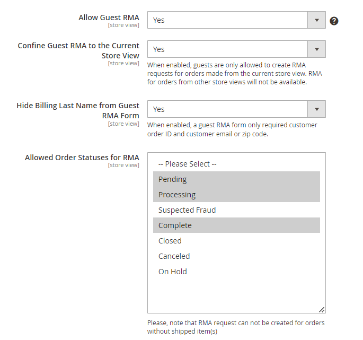Click the Hide Billing Last Name Yes field
363x340 pixels.
[x=236, y=109]
